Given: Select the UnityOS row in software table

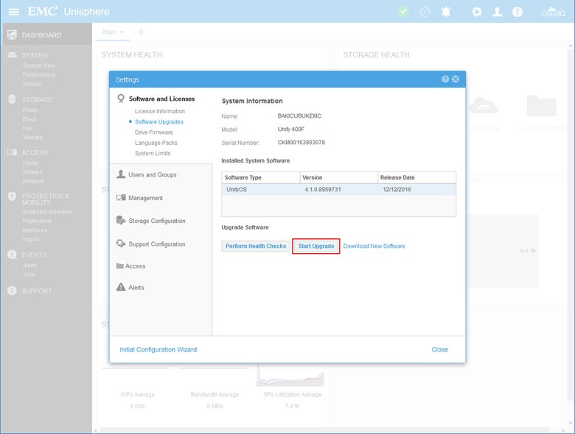Looking at the screenshot, I should pyautogui.click(x=339, y=189).
